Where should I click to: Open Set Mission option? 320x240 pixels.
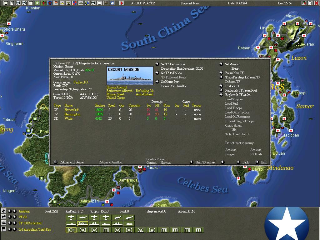click(232, 64)
